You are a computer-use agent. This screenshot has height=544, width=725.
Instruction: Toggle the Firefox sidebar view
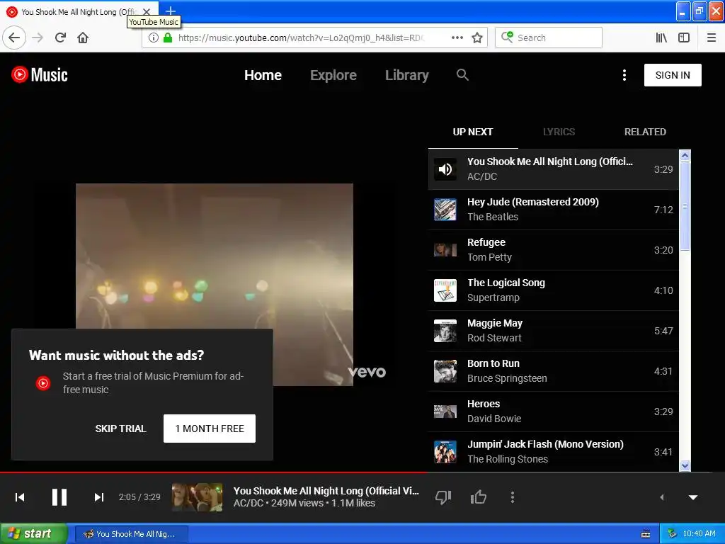[x=684, y=38]
